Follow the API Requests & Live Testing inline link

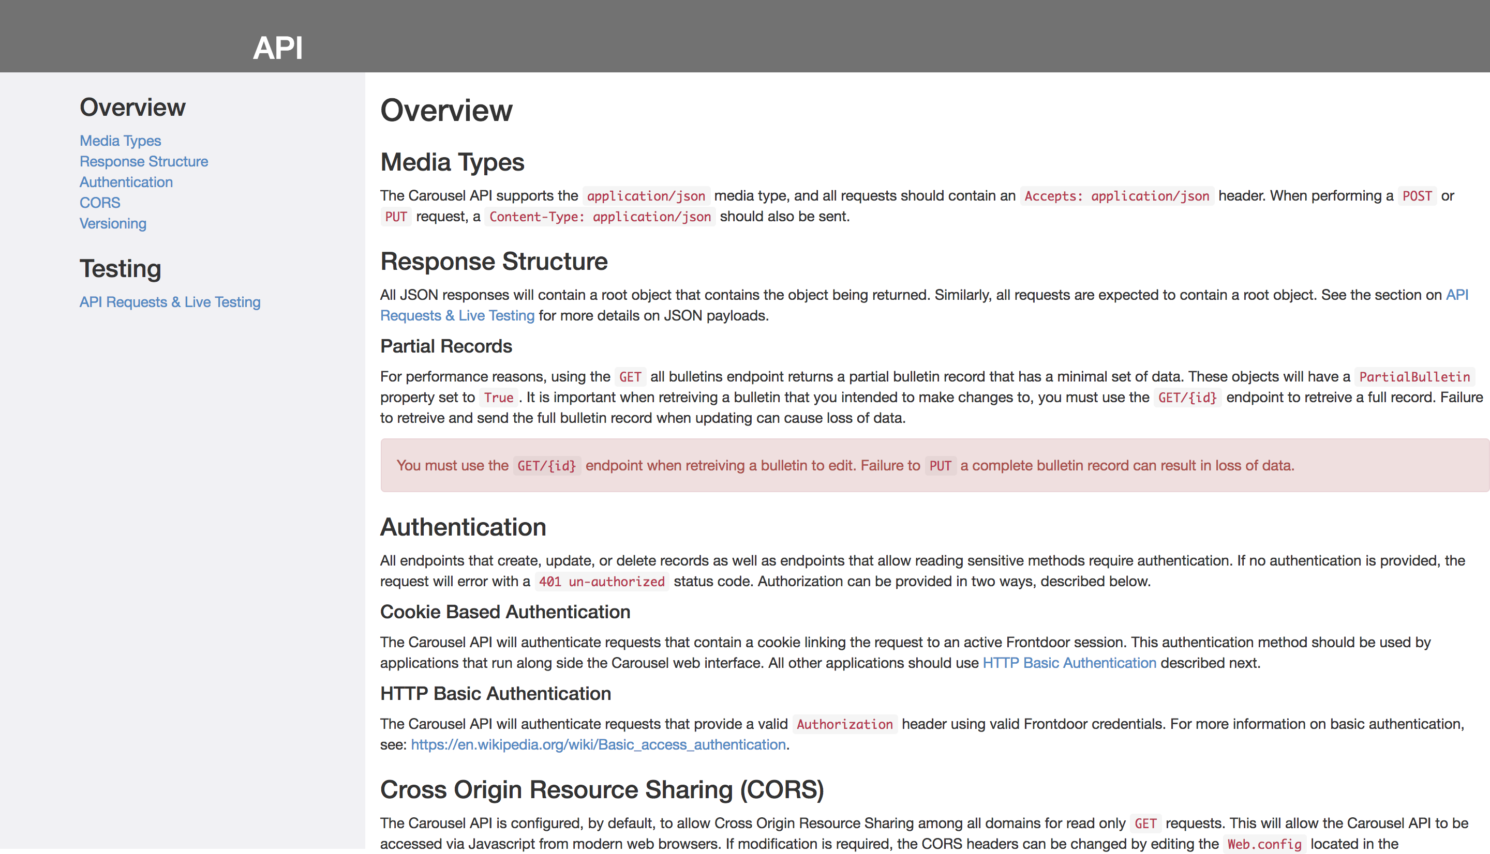(457, 315)
